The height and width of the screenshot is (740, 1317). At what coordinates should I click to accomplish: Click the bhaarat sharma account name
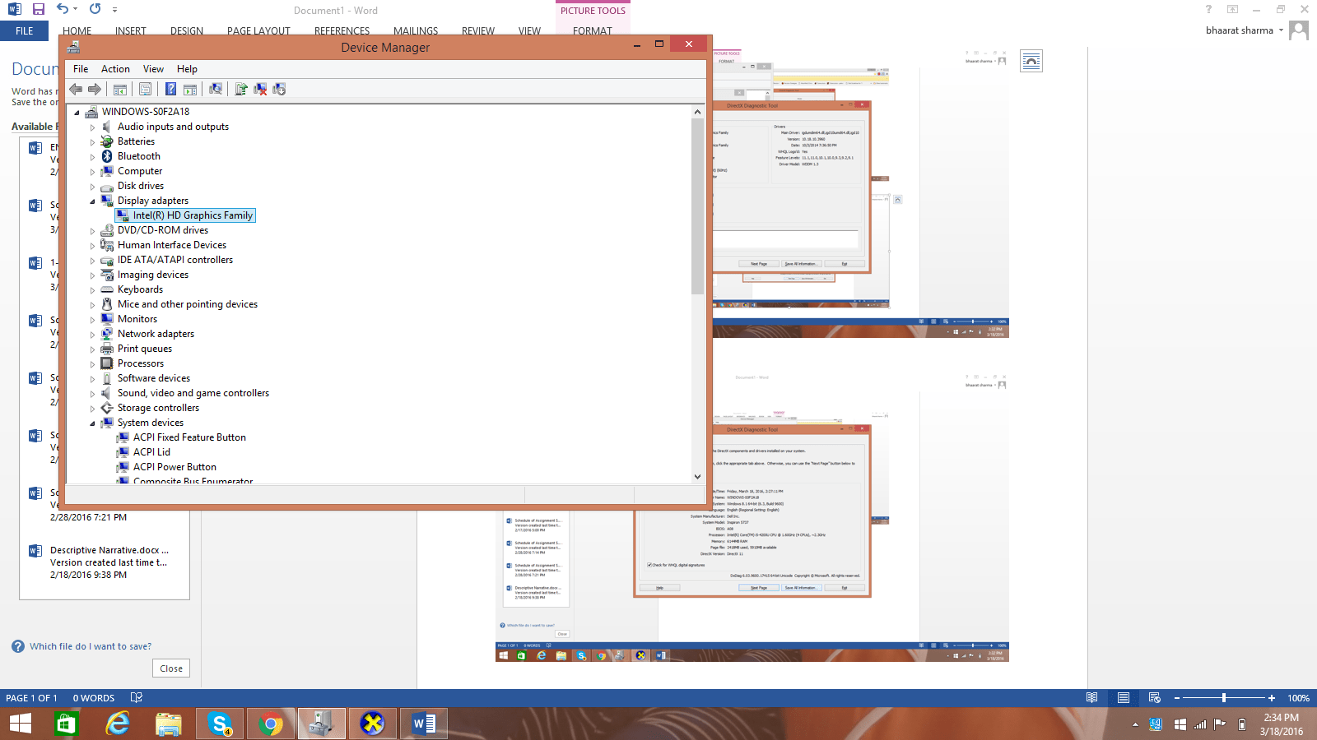coord(1239,30)
